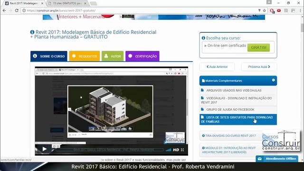Open 'Lista de sites gratuitos para download de famílias'
304x171 pixels.
tap(238, 119)
